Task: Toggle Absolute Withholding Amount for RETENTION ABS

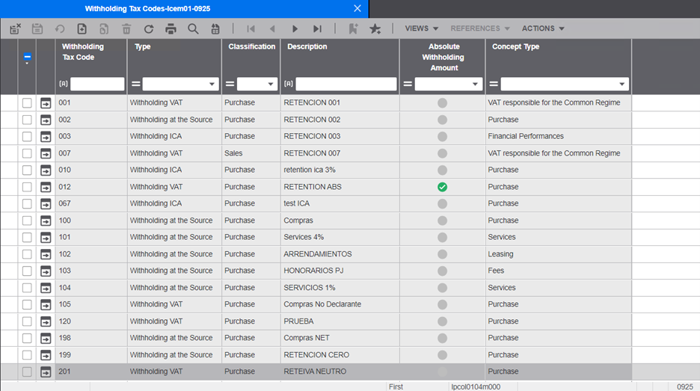Action: point(442,187)
